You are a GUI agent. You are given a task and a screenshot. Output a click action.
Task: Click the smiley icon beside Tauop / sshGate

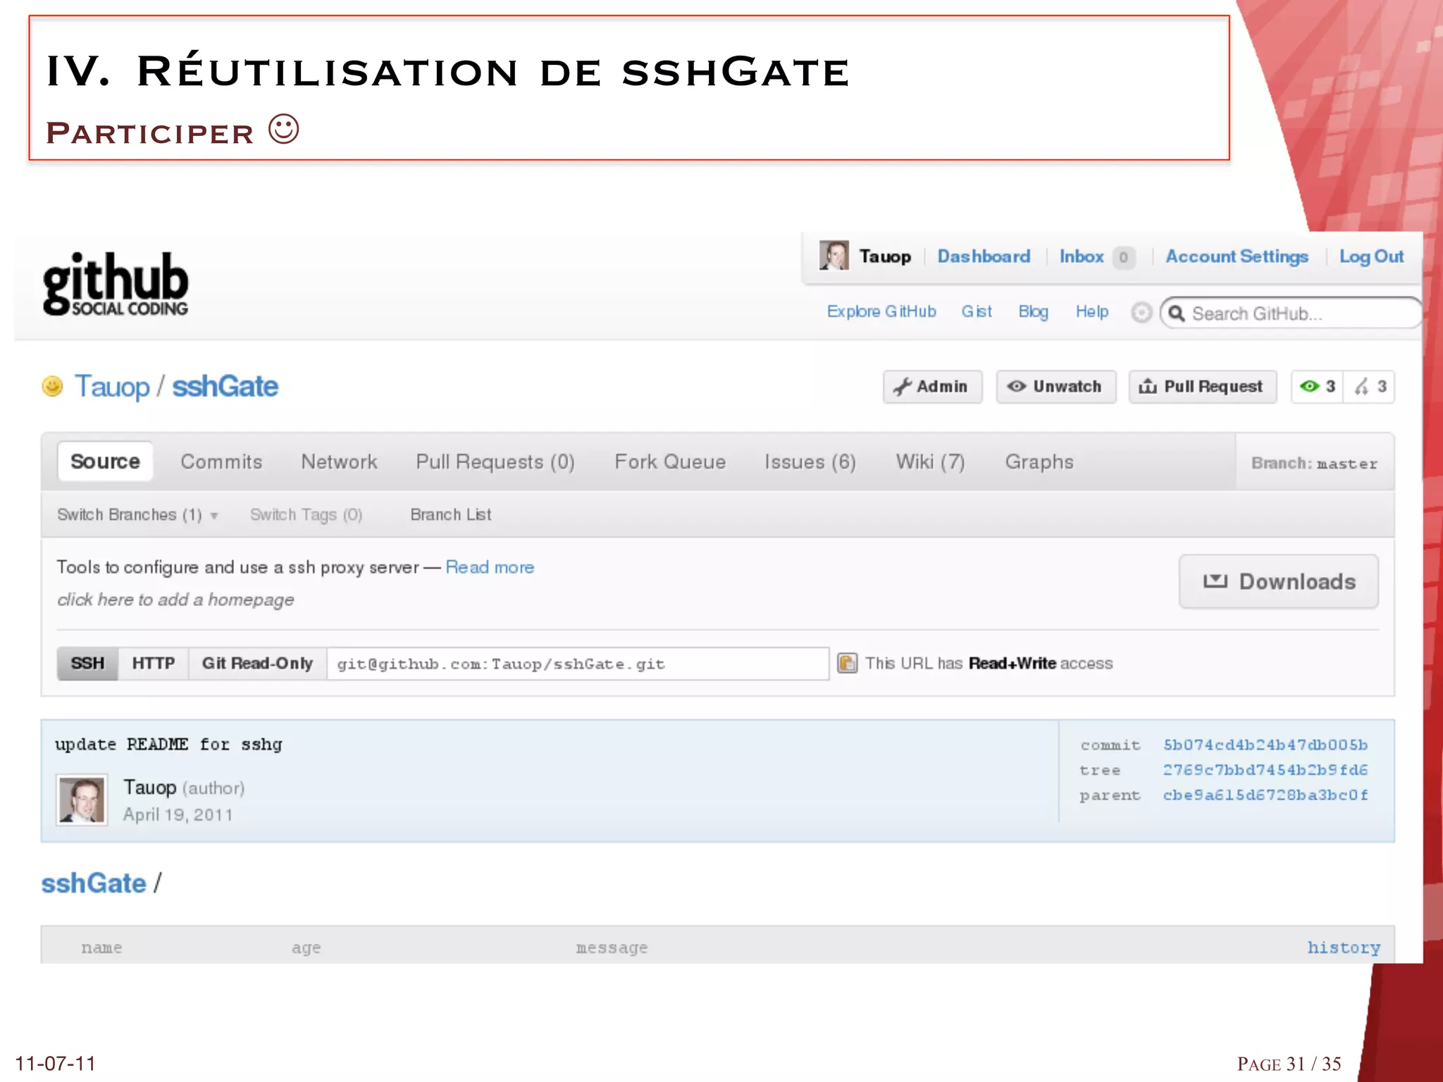point(53,386)
